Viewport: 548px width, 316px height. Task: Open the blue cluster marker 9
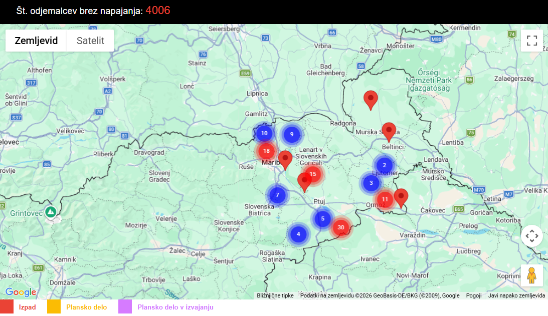pyautogui.click(x=292, y=134)
